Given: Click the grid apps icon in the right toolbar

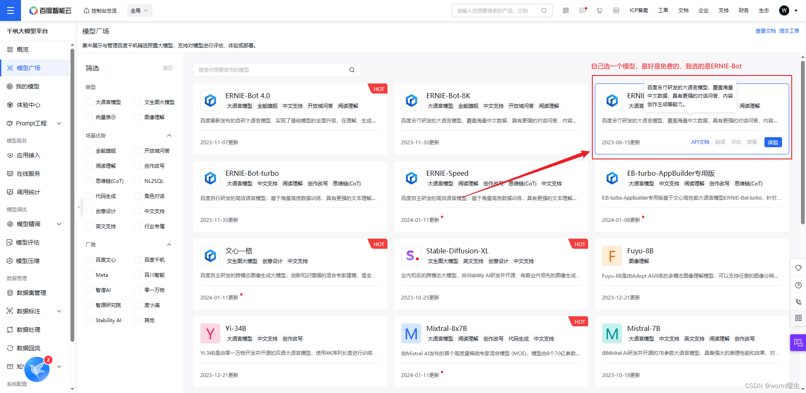Looking at the screenshot, I should [x=798, y=318].
